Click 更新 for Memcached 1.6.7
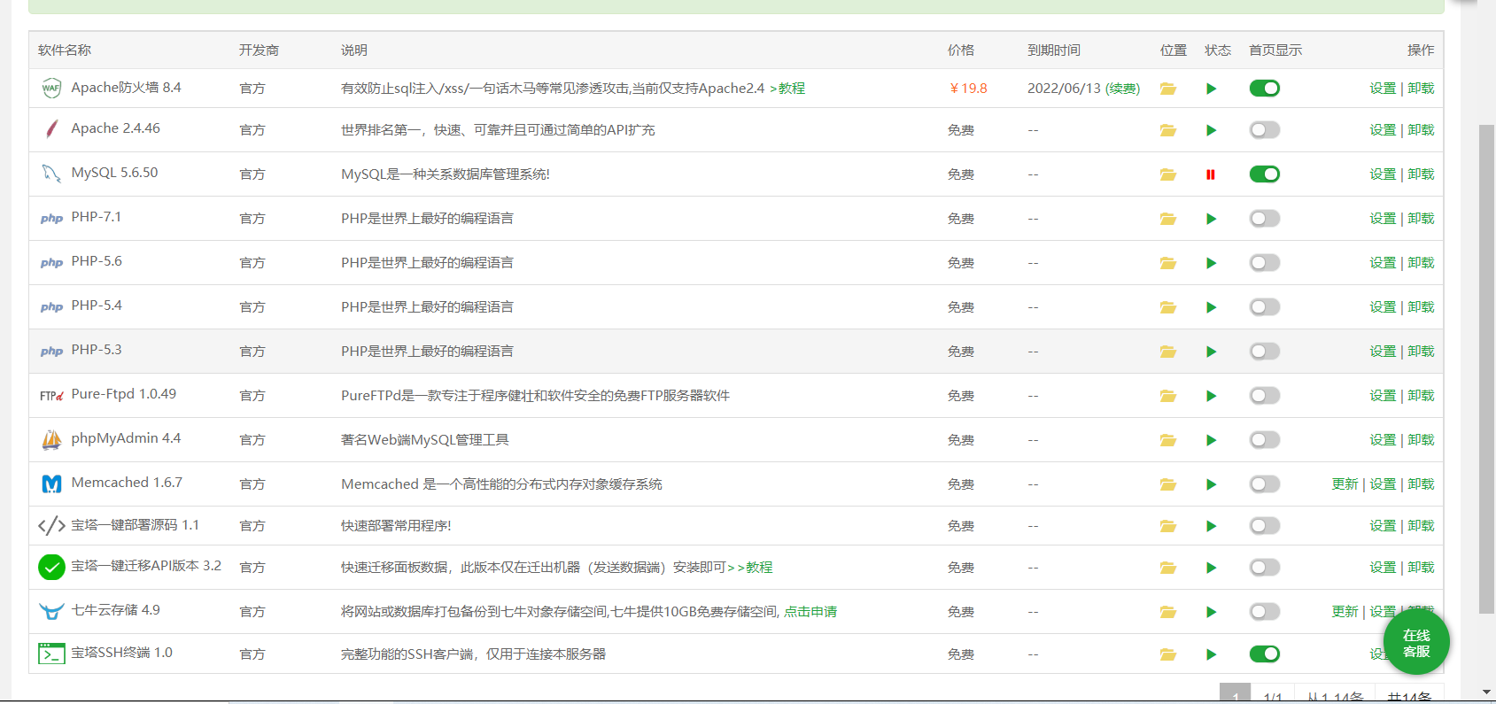 pyautogui.click(x=1345, y=484)
